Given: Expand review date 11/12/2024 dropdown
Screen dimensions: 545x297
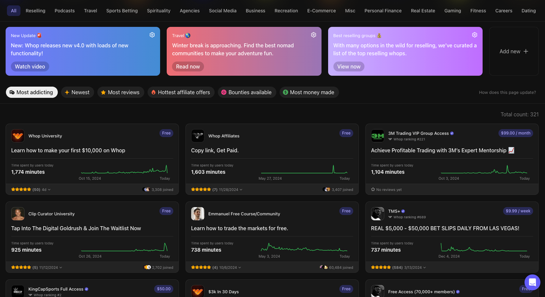Looking at the screenshot, I should (51, 268).
